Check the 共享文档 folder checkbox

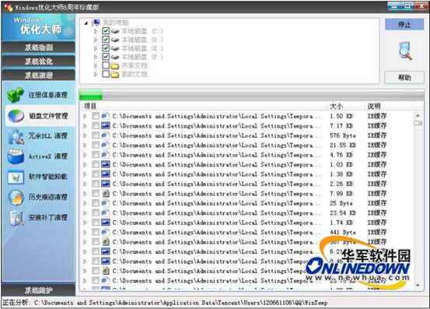pos(106,65)
